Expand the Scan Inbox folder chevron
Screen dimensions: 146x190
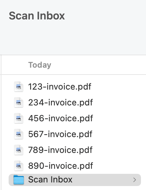[x=134, y=180]
